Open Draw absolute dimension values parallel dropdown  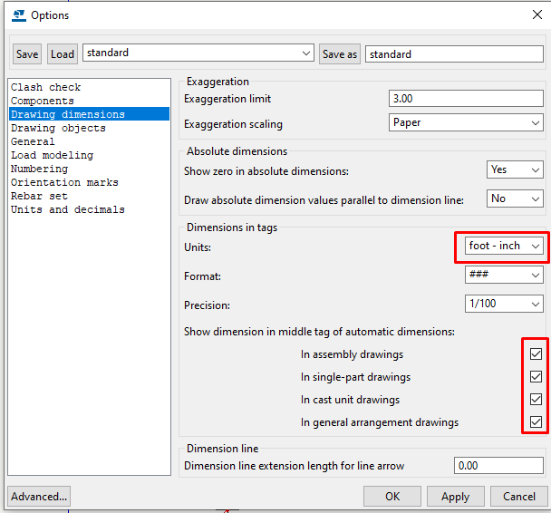pyautogui.click(x=515, y=198)
